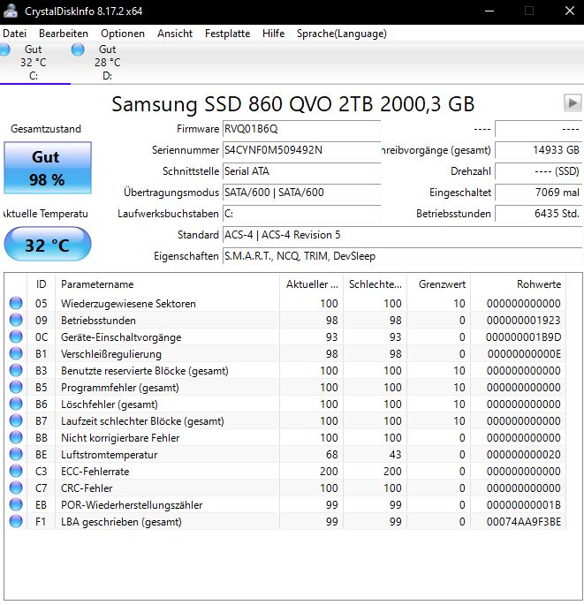This screenshot has height=605, width=584.
Task: Click the Laufwerksbuchstaben field C:
Action: [x=301, y=214]
